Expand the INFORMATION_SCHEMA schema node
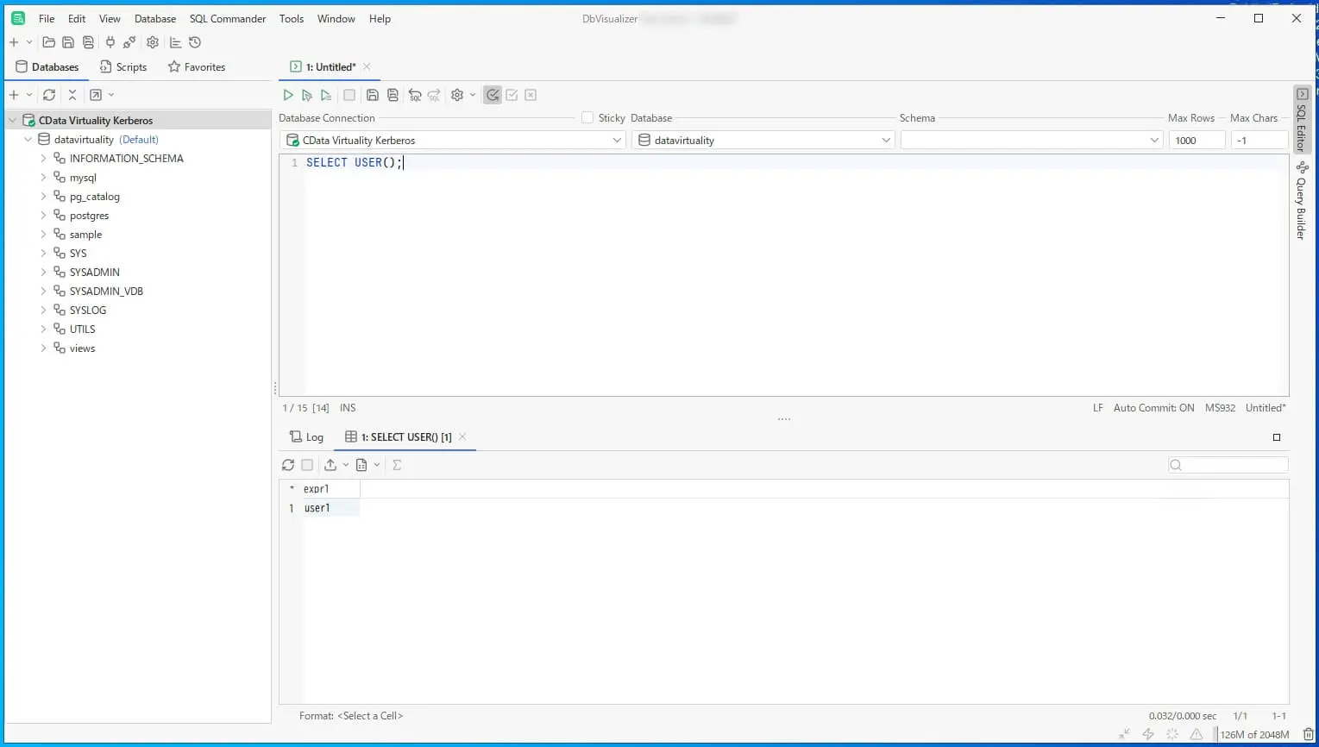 (44, 159)
